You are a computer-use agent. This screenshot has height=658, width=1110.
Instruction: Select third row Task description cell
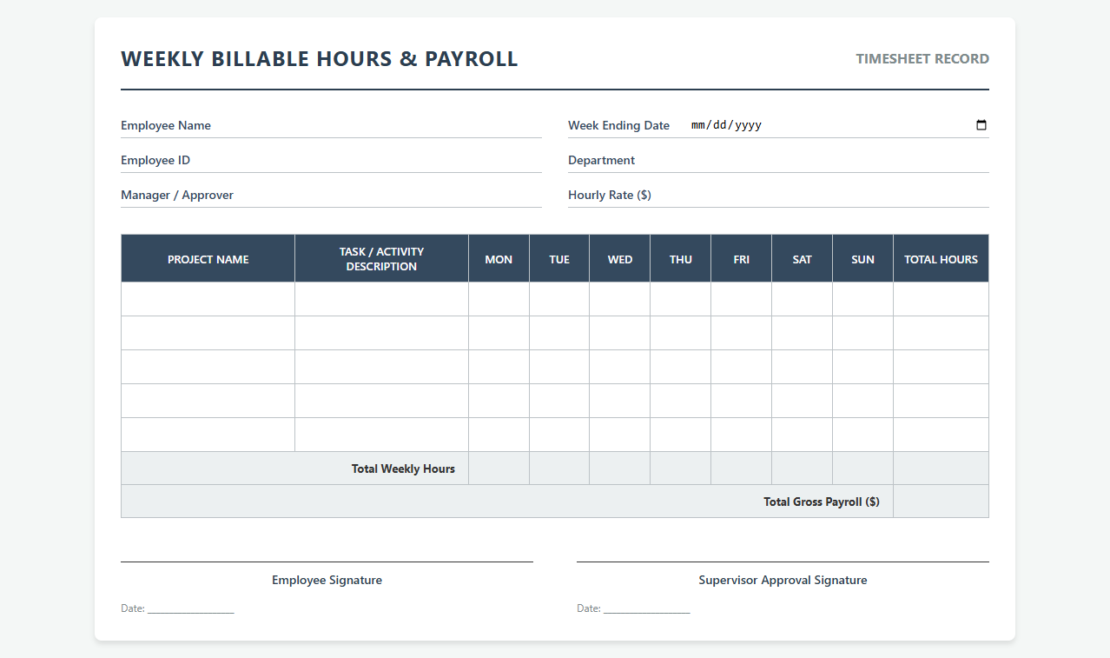pos(382,367)
